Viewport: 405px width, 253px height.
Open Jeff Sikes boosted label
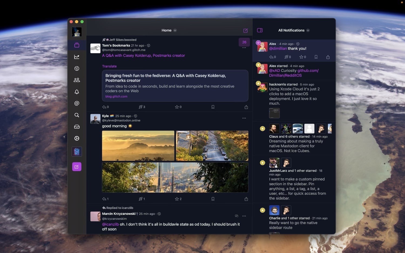pos(119,40)
